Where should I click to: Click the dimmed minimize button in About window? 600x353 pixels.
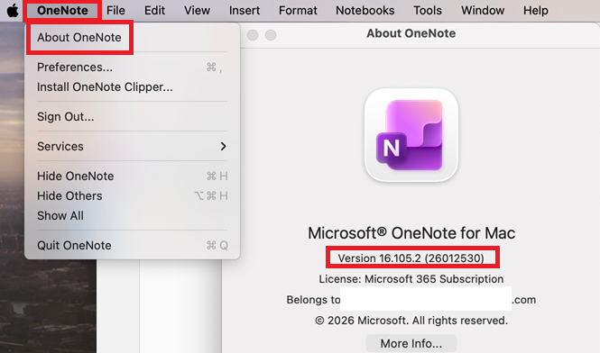click(x=253, y=35)
